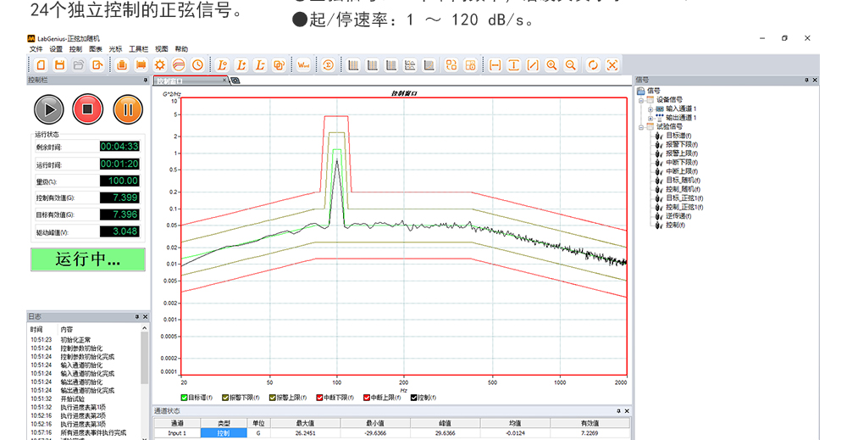Toggle the 控制(f) legend checkbox
847x440 pixels.
414,397
